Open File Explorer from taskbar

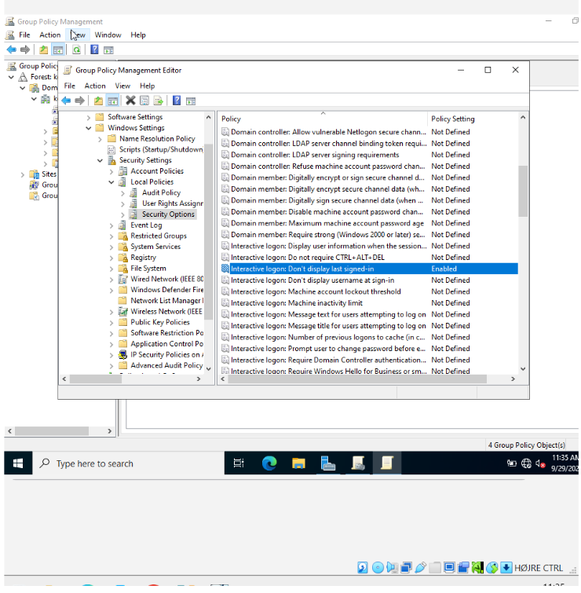click(x=298, y=463)
